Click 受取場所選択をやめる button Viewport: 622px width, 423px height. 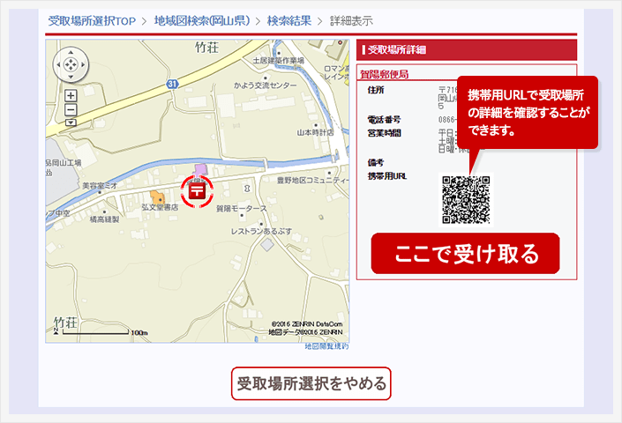311,383
